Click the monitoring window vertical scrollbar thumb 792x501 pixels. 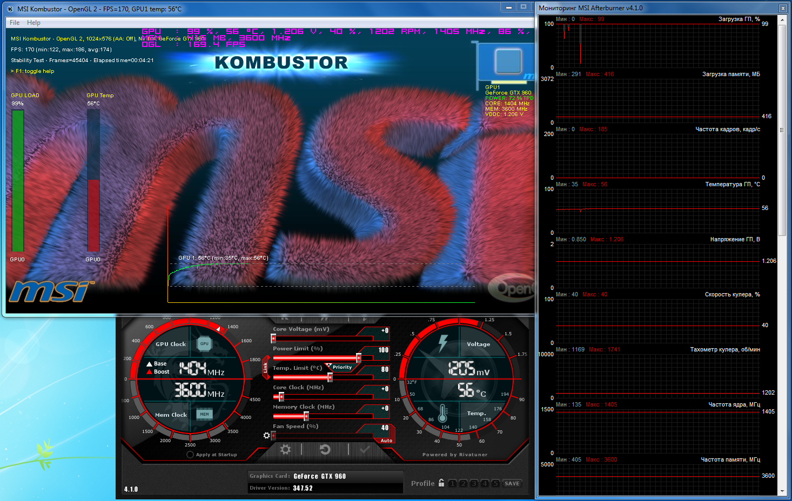[782, 130]
